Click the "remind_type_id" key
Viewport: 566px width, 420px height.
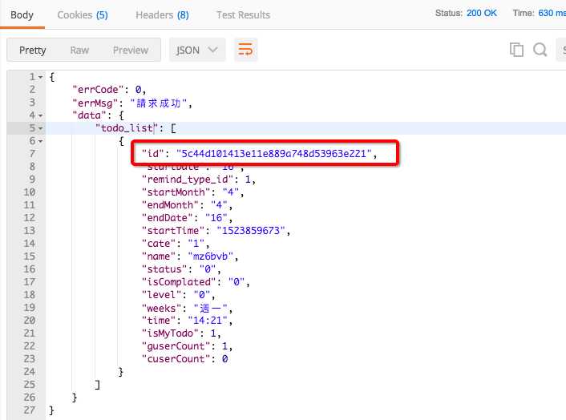coord(188,180)
